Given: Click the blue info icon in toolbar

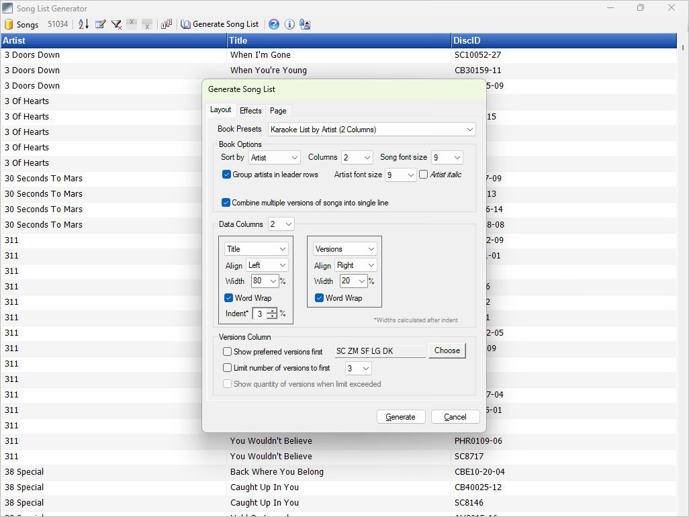Looking at the screenshot, I should pyautogui.click(x=289, y=25).
